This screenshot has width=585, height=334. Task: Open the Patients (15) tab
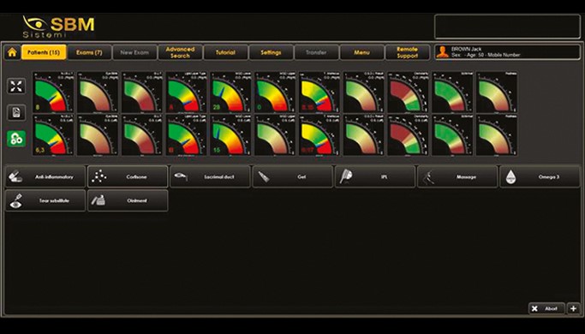pos(44,52)
